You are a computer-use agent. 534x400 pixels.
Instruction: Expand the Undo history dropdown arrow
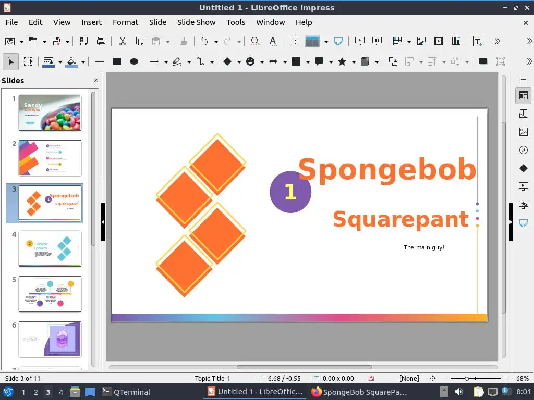coord(216,42)
